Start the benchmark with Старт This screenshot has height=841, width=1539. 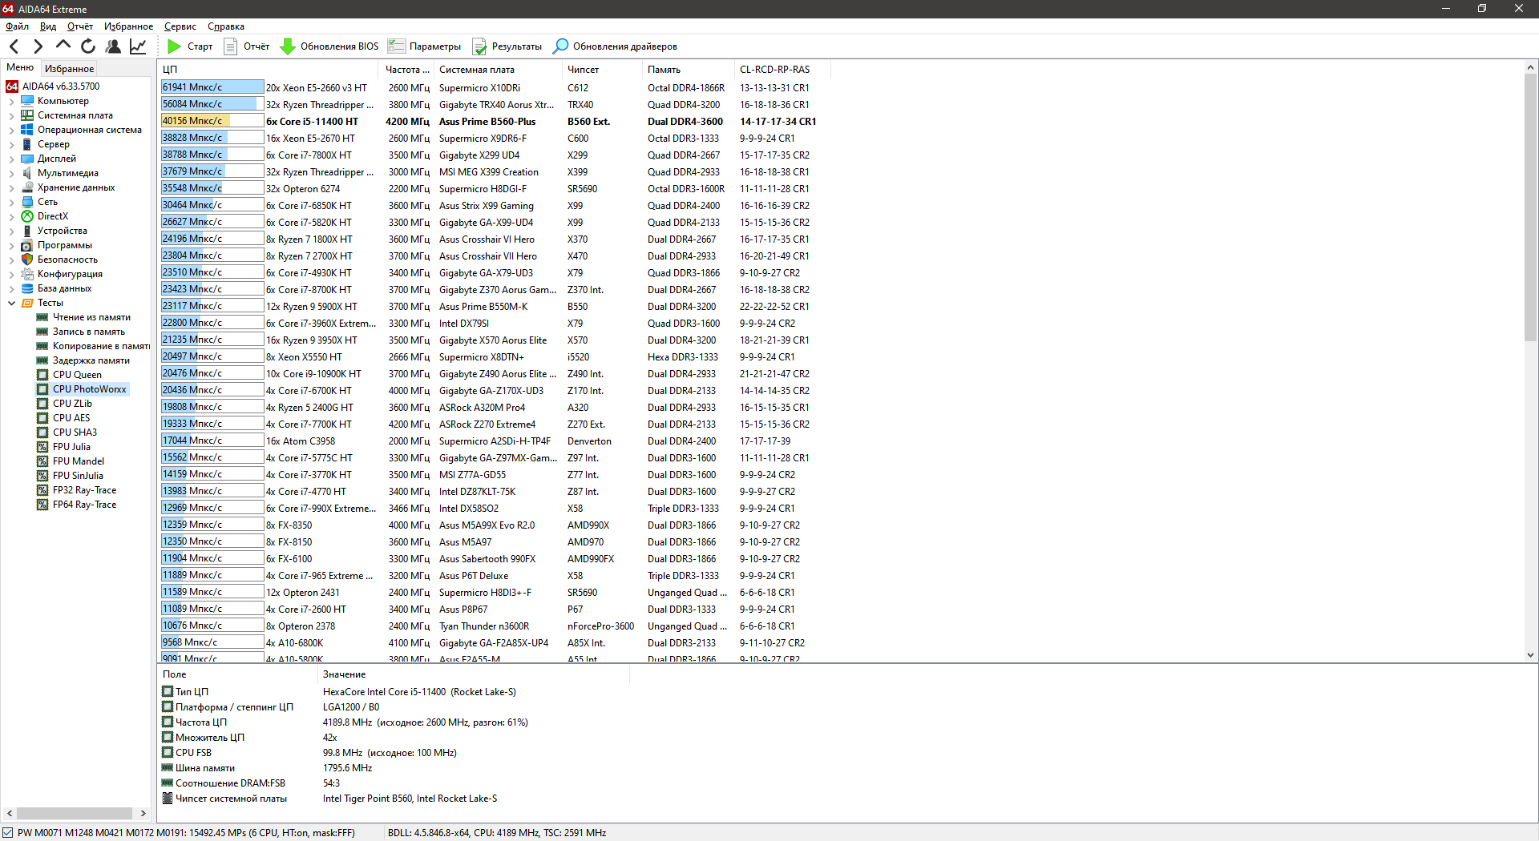tap(190, 46)
